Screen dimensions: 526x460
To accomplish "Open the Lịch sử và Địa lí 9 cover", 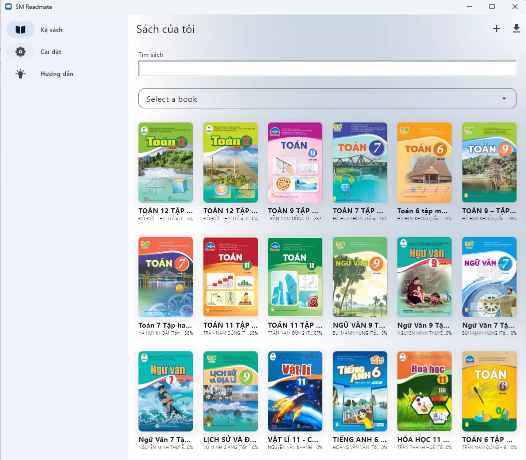I will pyautogui.click(x=230, y=391).
